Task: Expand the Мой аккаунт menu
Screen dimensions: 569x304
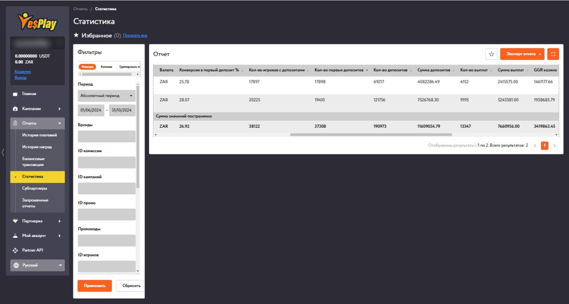Action: [37, 236]
